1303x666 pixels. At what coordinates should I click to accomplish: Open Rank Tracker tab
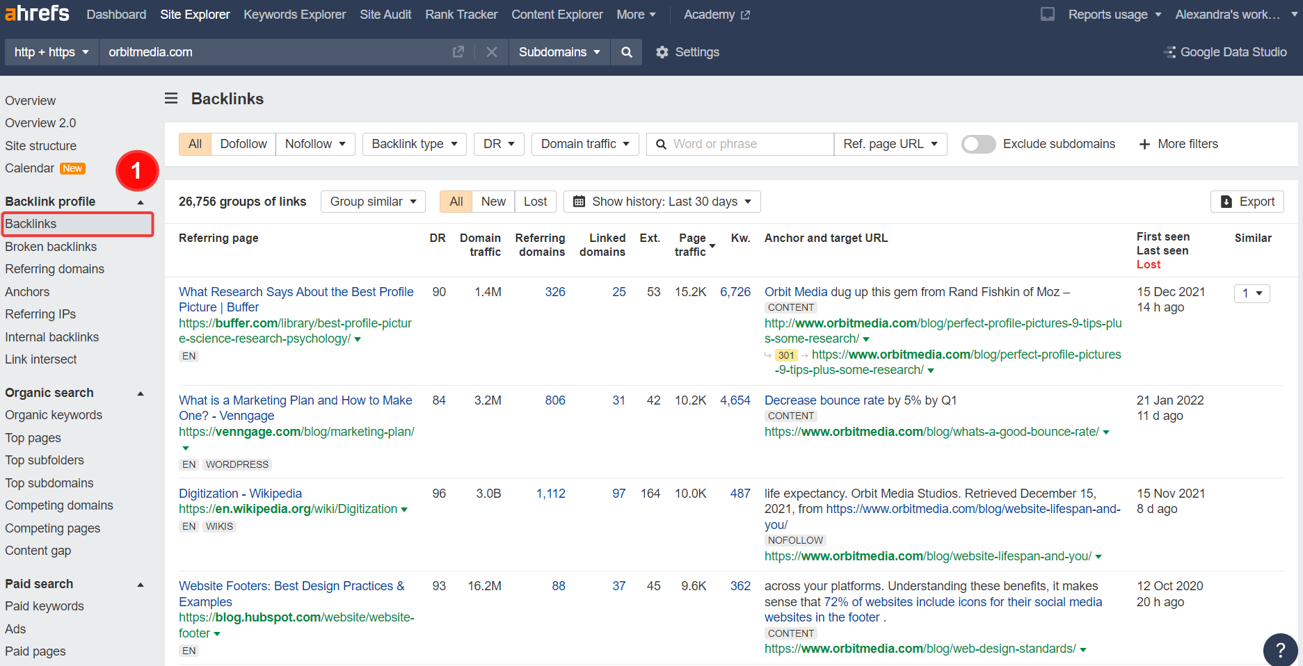[461, 15]
